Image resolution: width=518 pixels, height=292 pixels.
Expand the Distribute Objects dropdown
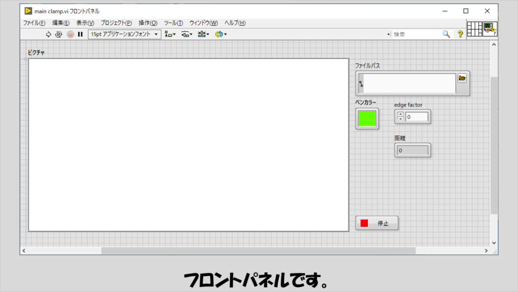[187, 34]
